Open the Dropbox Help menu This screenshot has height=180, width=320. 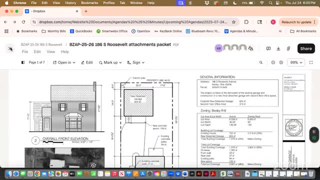[x=65, y=51]
